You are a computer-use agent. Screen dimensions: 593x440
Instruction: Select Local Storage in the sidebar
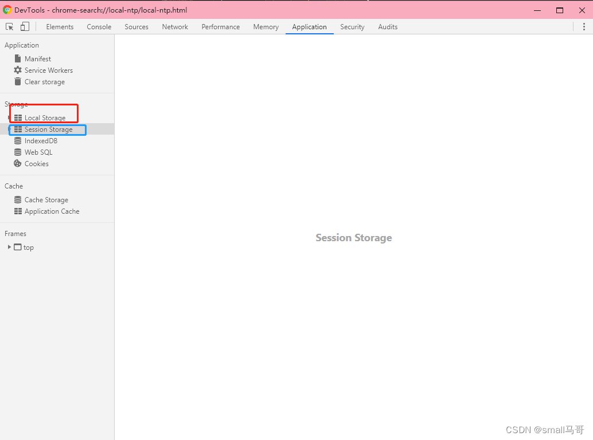coord(45,118)
